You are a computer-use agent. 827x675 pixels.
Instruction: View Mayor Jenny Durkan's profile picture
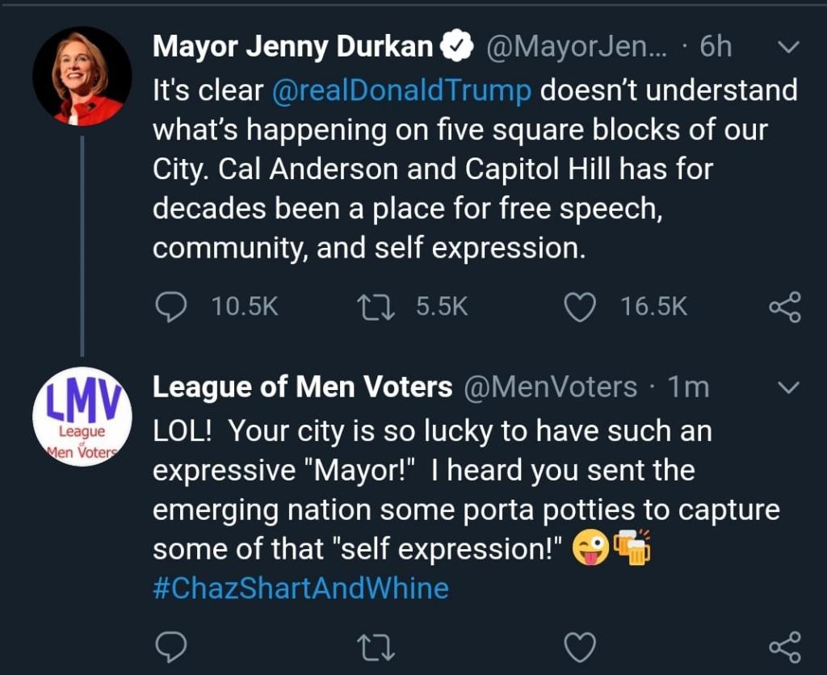pyautogui.click(x=82, y=76)
